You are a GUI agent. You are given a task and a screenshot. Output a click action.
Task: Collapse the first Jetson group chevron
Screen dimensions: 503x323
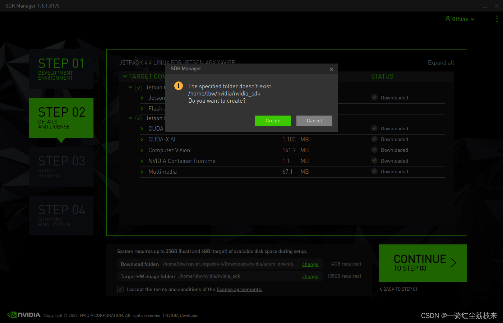tap(130, 87)
